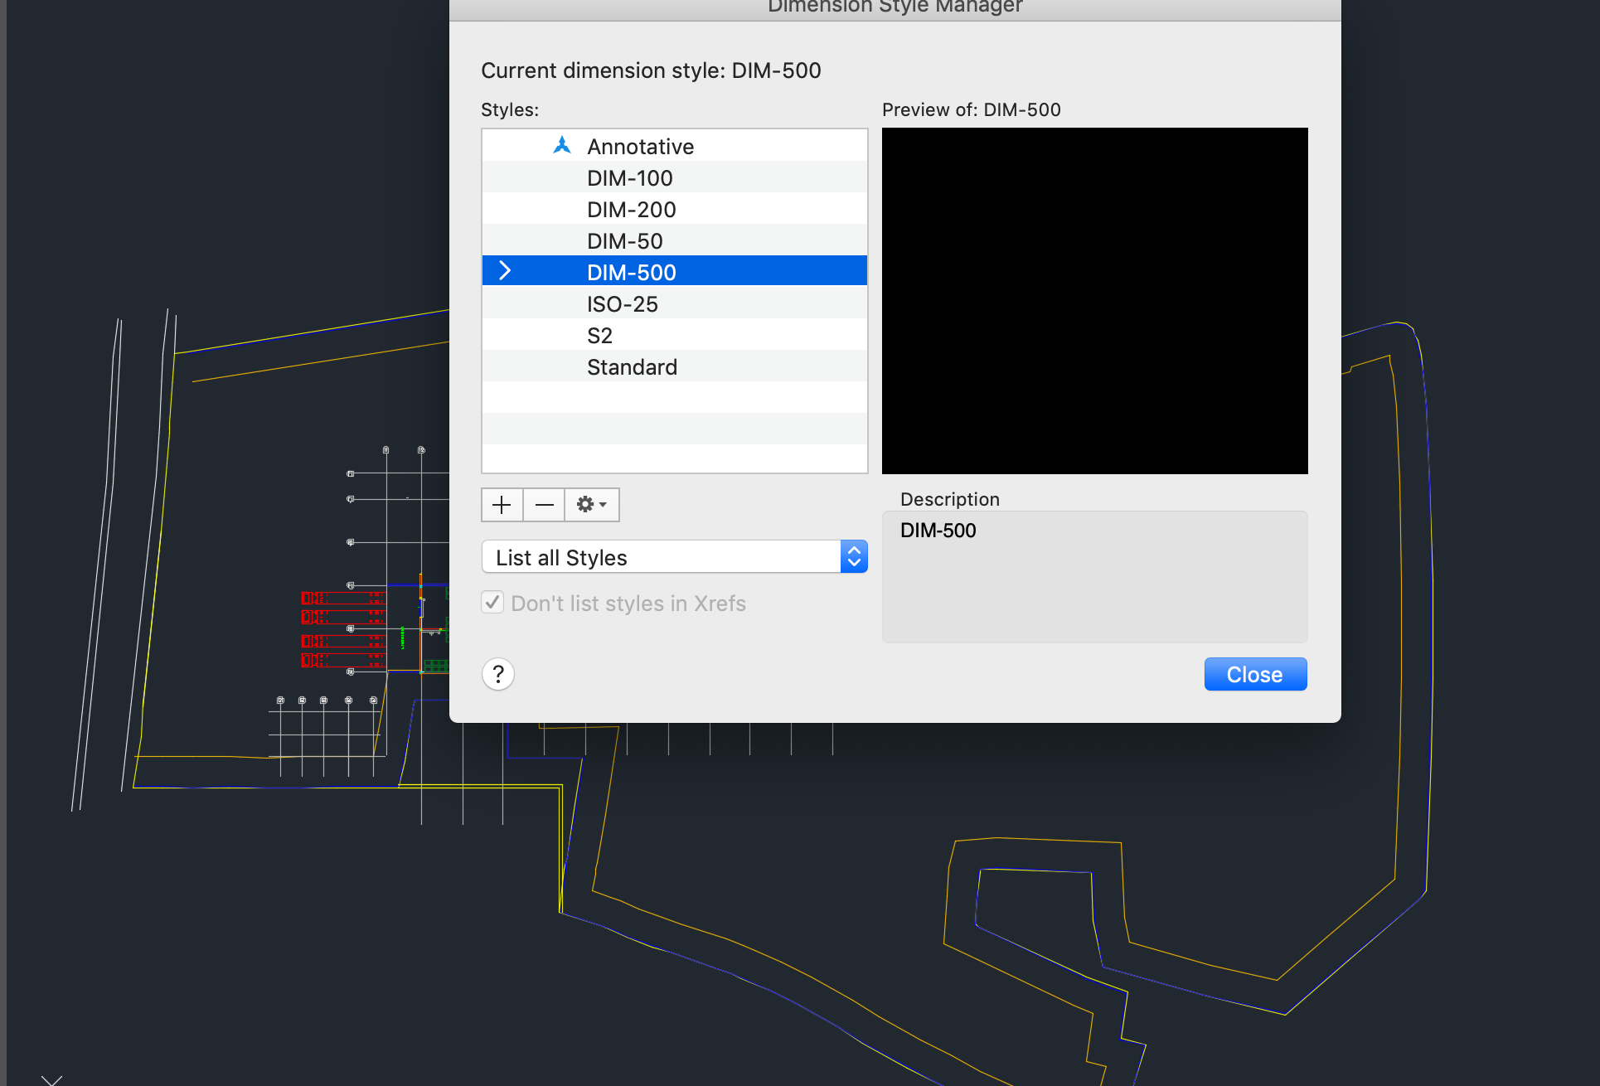Click the chevron next to DIM-500
This screenshot has width=1600, height=1086.
click(x=504, y=271)
